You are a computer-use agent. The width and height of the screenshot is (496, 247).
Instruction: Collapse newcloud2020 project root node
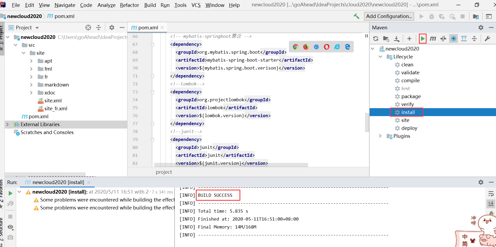[8, 37]
